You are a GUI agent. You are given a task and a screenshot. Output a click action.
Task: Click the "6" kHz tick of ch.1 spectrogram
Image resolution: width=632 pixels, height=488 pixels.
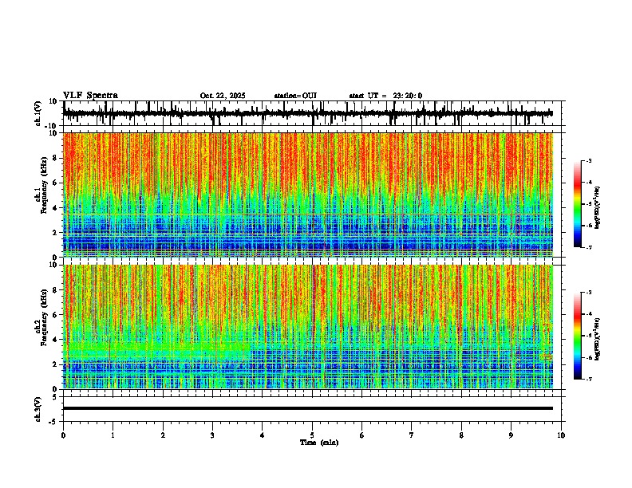click(x=56, y=183)
